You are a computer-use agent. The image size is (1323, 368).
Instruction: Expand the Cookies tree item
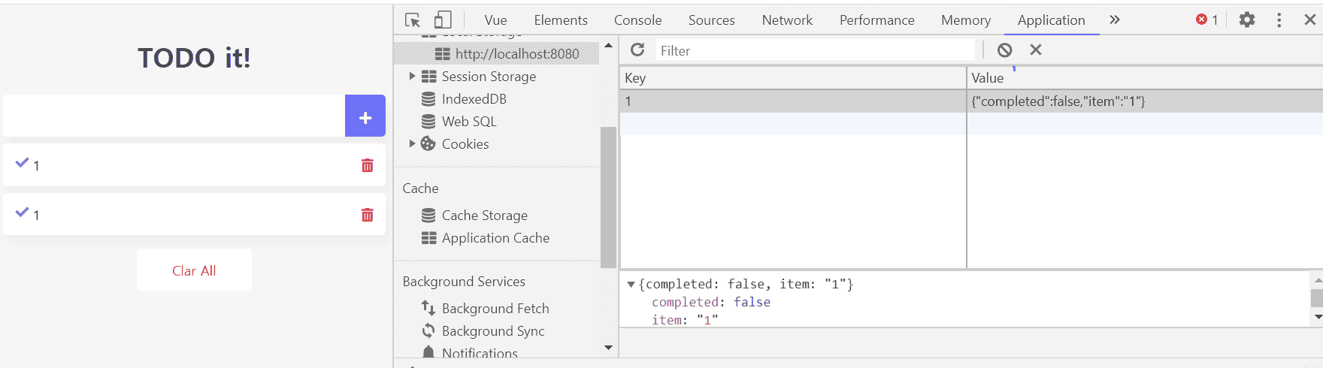(412, 143)
